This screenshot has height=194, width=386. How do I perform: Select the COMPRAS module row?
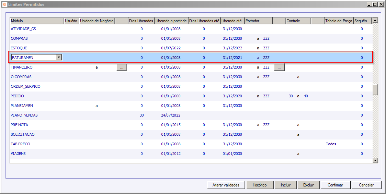point(191,38)
